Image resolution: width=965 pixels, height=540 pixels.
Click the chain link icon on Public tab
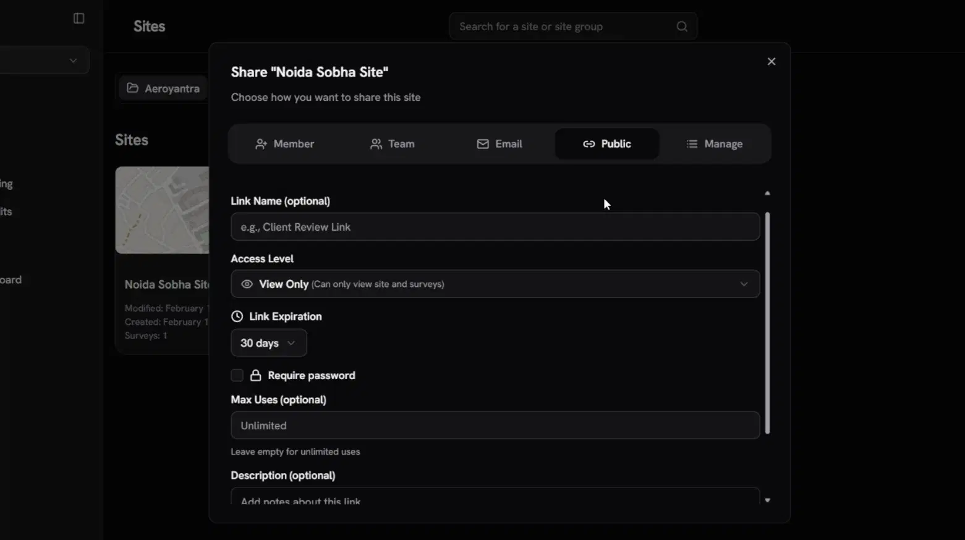(589, 144)
